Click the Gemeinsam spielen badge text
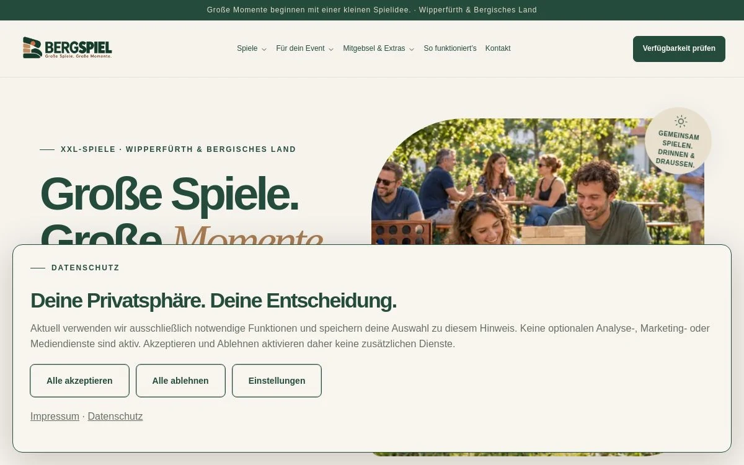The height and width of the screenshot is (465, 744). (x=677, y=149)
